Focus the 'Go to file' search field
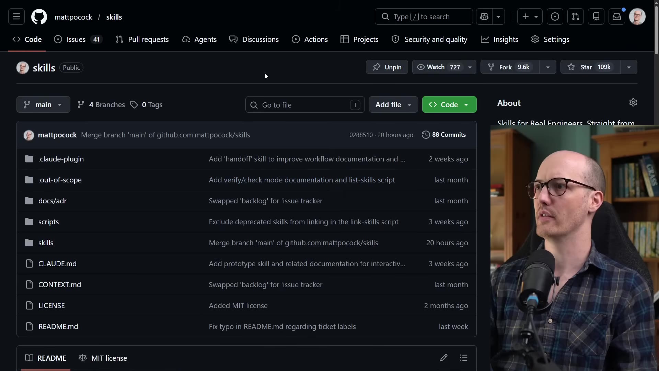This screenshot has height=371, width=659. click(x=305, y=104)
